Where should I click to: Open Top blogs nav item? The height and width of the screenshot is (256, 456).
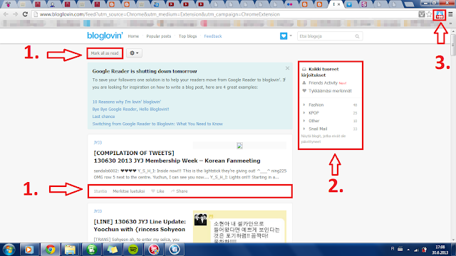(187, 36)
